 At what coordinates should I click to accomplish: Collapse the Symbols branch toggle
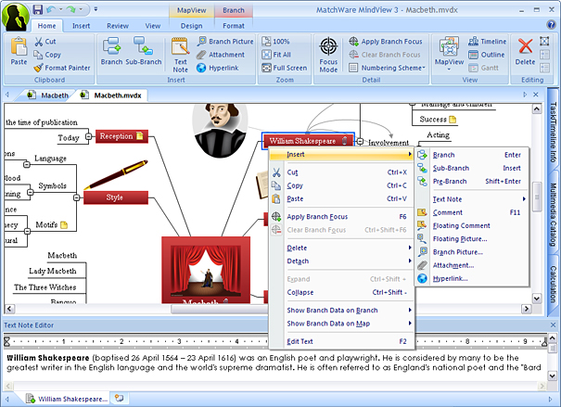[31, 193]
